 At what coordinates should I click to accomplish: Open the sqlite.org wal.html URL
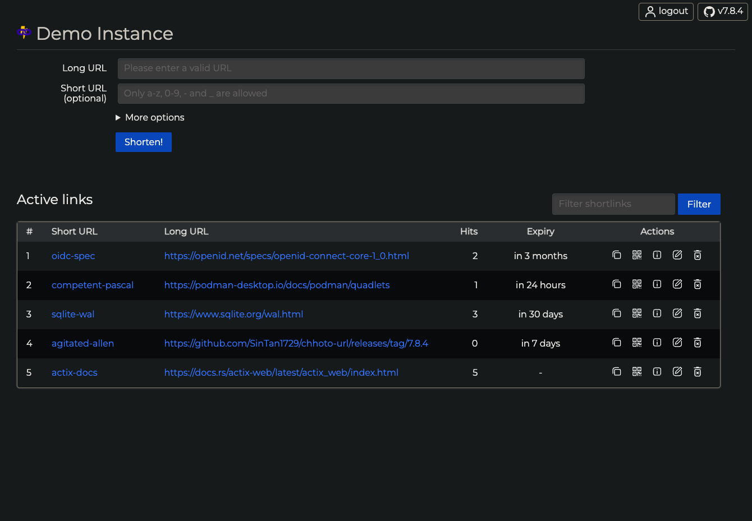tap(233, 314)
